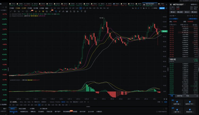Screen dimensions: 199x115
Task: Enable the Volume sub-chart indicator
Action: pos(52,102)
